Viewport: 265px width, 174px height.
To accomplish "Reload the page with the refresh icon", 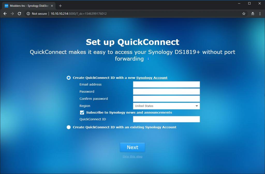I will click(19, 14).
